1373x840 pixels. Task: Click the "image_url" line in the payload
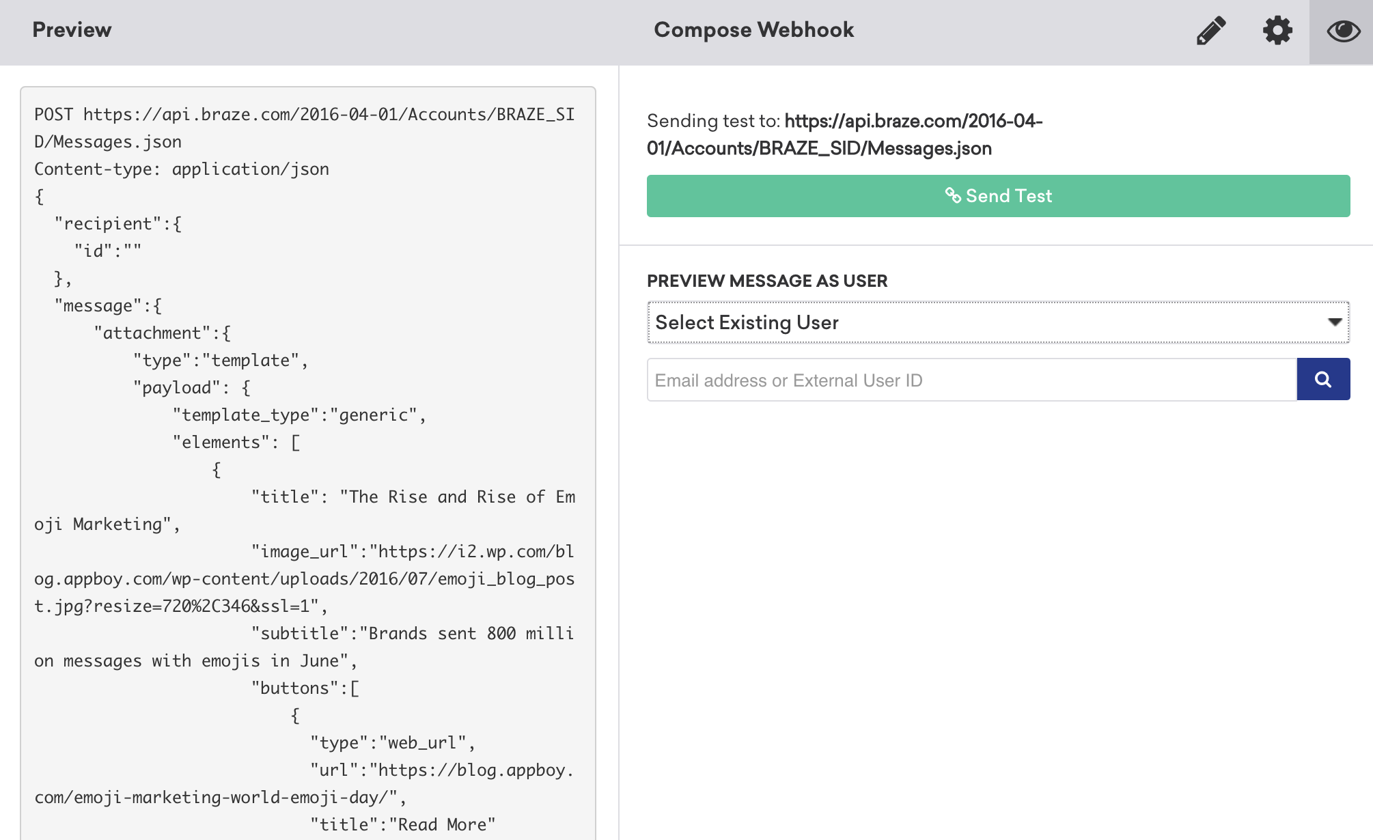[x=305, y=578]
